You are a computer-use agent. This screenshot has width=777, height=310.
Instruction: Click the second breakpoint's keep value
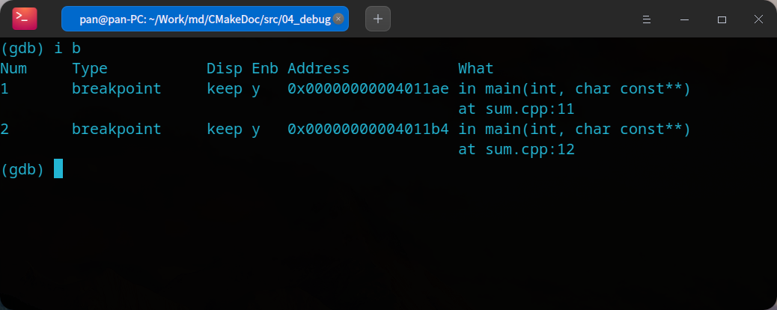point(225,130)
